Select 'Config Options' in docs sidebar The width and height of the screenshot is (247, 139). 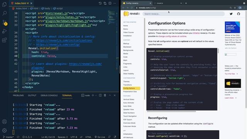pos(131,88)
